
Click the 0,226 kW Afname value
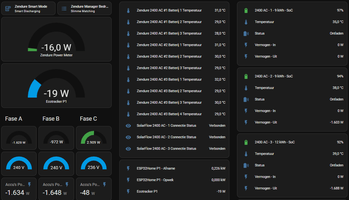(219, 169)
